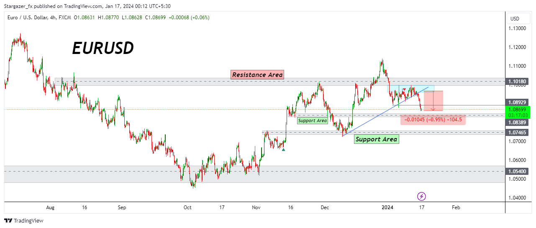Click the Dec label on time axis

(325, 207)
